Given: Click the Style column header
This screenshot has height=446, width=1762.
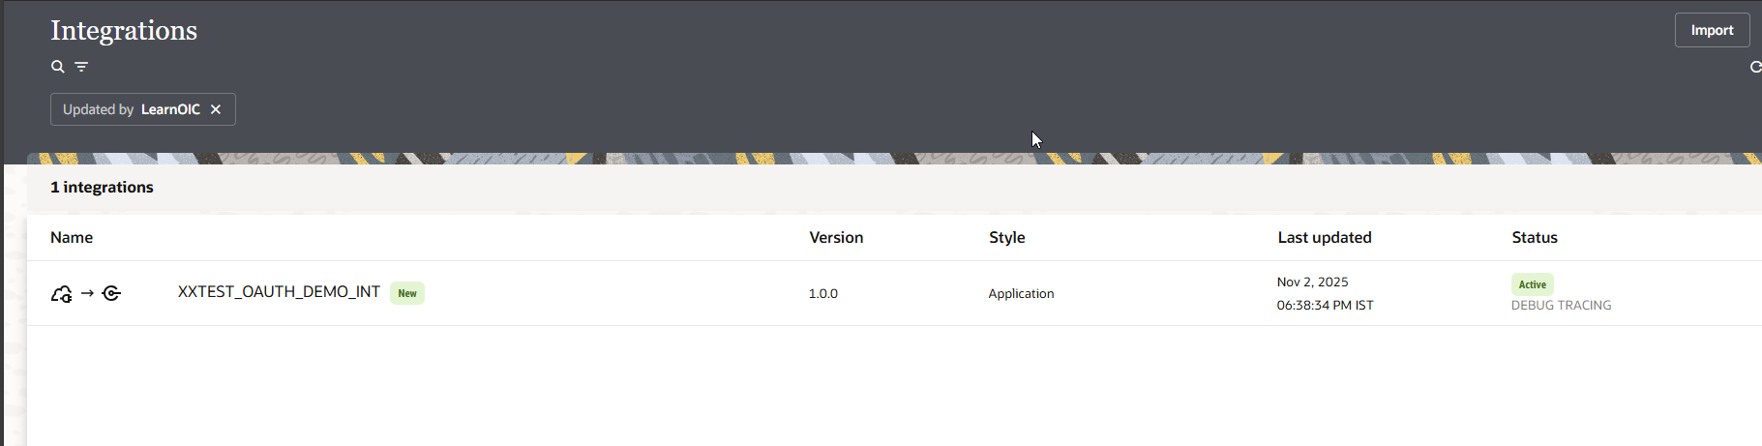Looking at the screenshot, I should 1006,237.
